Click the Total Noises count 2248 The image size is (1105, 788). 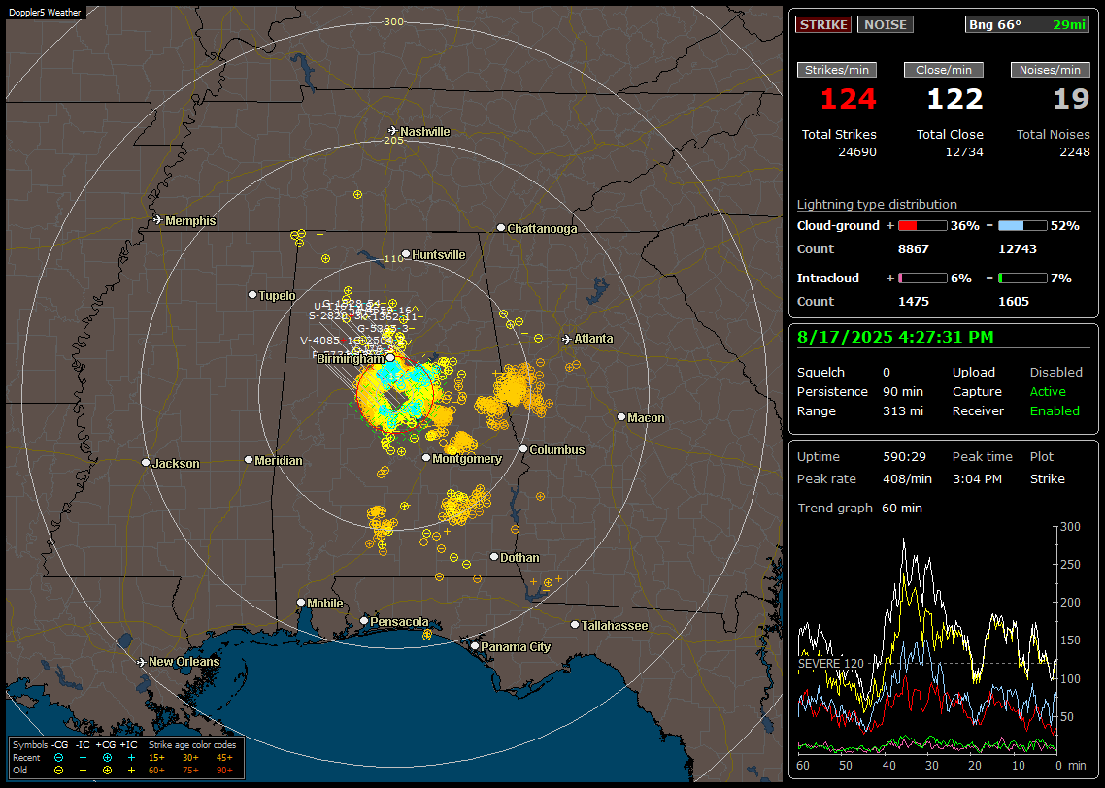[x=1075, y=152]
